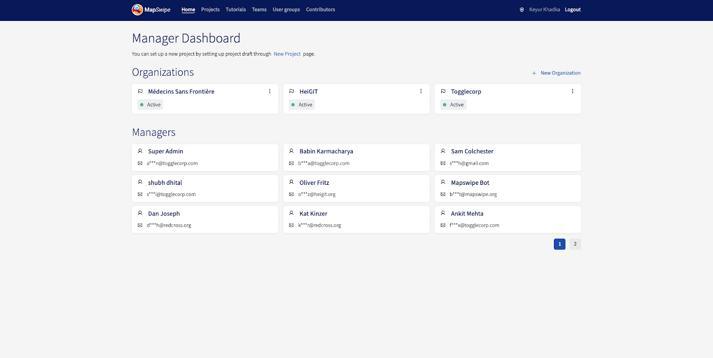Image resolution: width=713 pixels, height=358 pixels.
Task: Go to page 2 of managers
Action: (x=575, y=244)
